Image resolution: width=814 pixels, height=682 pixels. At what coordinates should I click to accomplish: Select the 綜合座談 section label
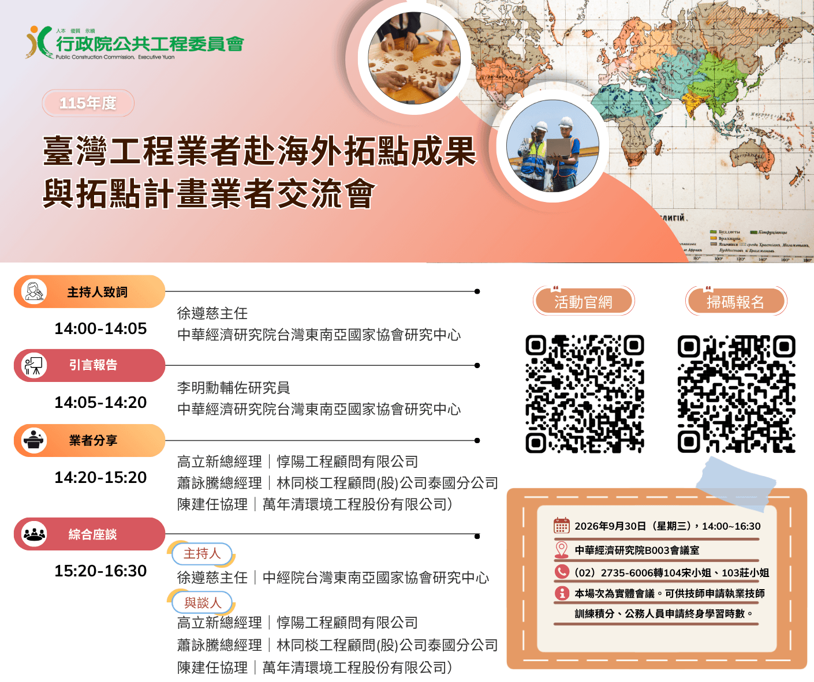point(92,534)
